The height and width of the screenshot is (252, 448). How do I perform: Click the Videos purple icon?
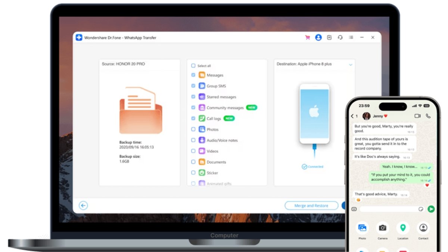(x=202, y=151)
